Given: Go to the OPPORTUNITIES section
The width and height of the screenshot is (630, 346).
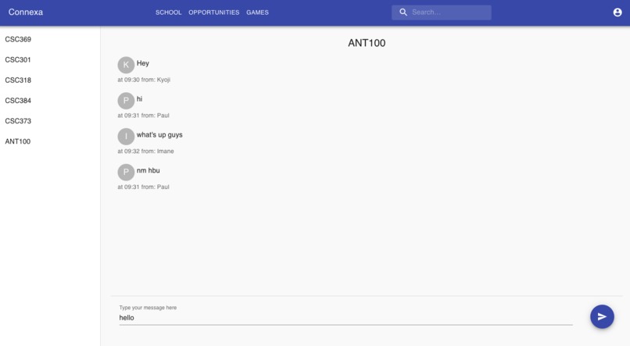Looking at the screenshot, I should pyautogui.click(x=213, y=12).
